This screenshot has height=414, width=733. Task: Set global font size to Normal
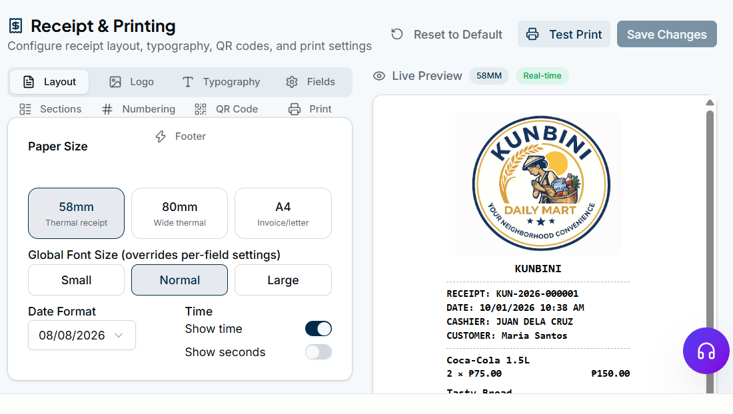(x=179, y=280)
